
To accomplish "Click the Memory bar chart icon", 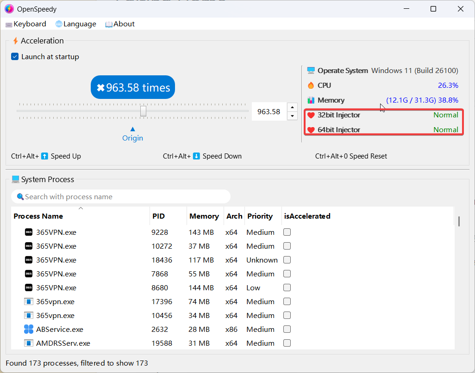I will [x=311, y=100].
